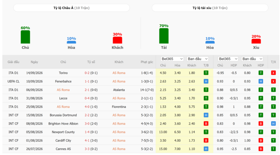Select the Tỷ lệ tài xỉu tab

[210, 8]
